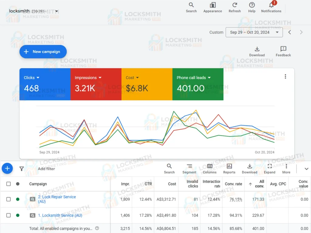
Task: Open the date range dropdown
Action: click(254, 32)
